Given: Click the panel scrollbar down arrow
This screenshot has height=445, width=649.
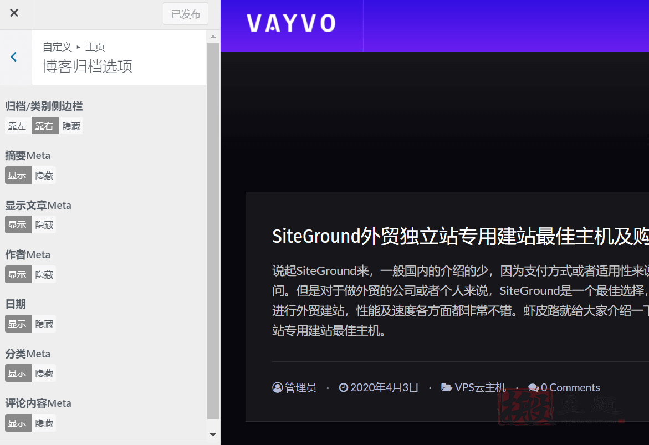Looking at the screenshot, I should [x=213, y=434].
